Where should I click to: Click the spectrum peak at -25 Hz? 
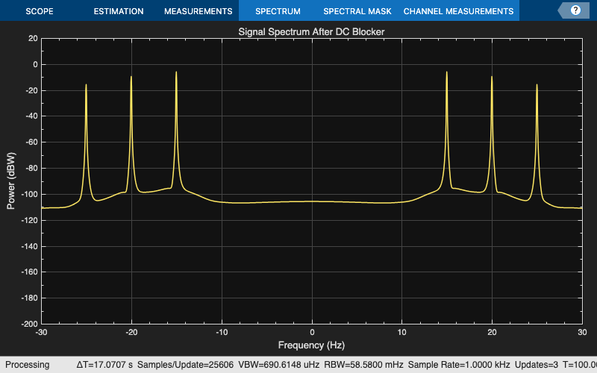(86, 85)
